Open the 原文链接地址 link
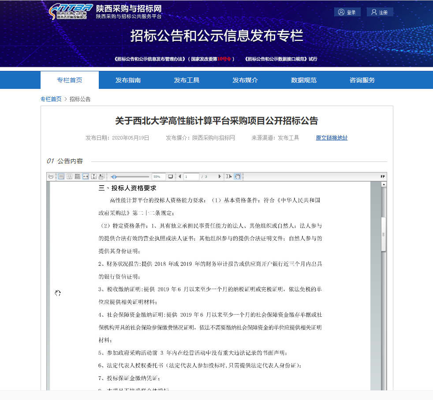This screenshot has height=400, width=433. click(x=332, y=138)
